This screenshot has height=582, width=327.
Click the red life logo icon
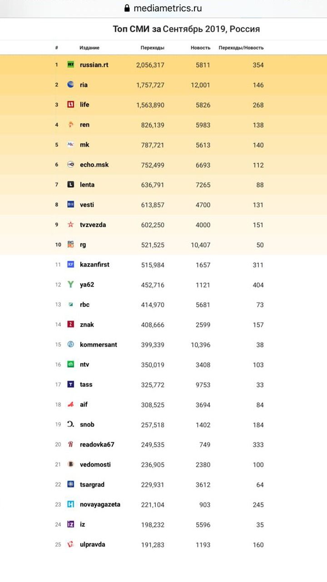[x=71, y=105]
